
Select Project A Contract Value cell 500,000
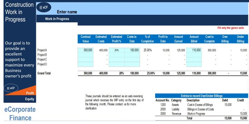(x=86, y=50)
